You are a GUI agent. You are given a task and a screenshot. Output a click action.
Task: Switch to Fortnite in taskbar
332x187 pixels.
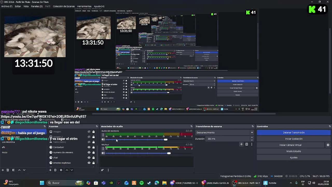(x=270, y=183)
